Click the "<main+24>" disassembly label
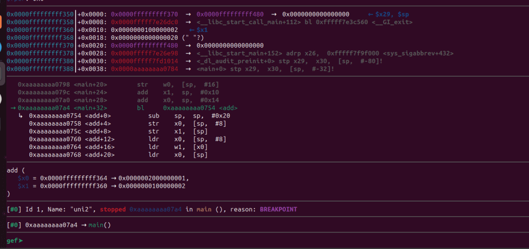 point(90,92)
